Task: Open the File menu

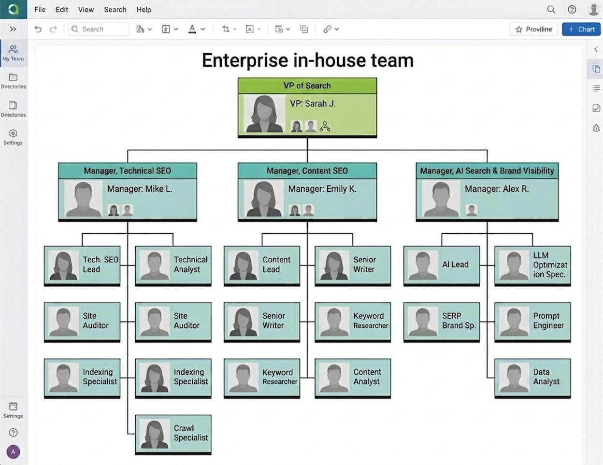Action: [x=40, y=9]
